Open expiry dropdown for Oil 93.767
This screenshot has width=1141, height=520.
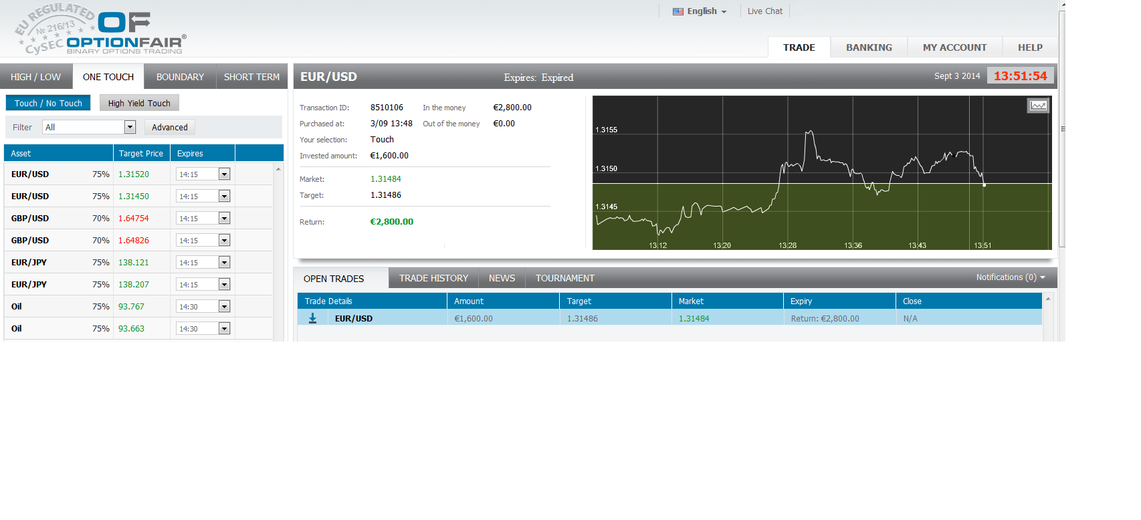coord(203,307)
